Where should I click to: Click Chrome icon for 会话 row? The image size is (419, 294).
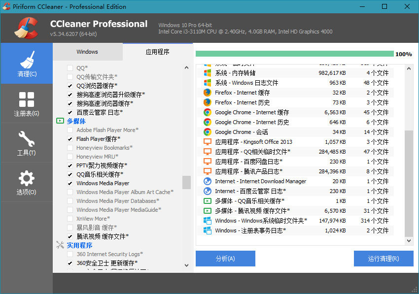click(208, 132)
